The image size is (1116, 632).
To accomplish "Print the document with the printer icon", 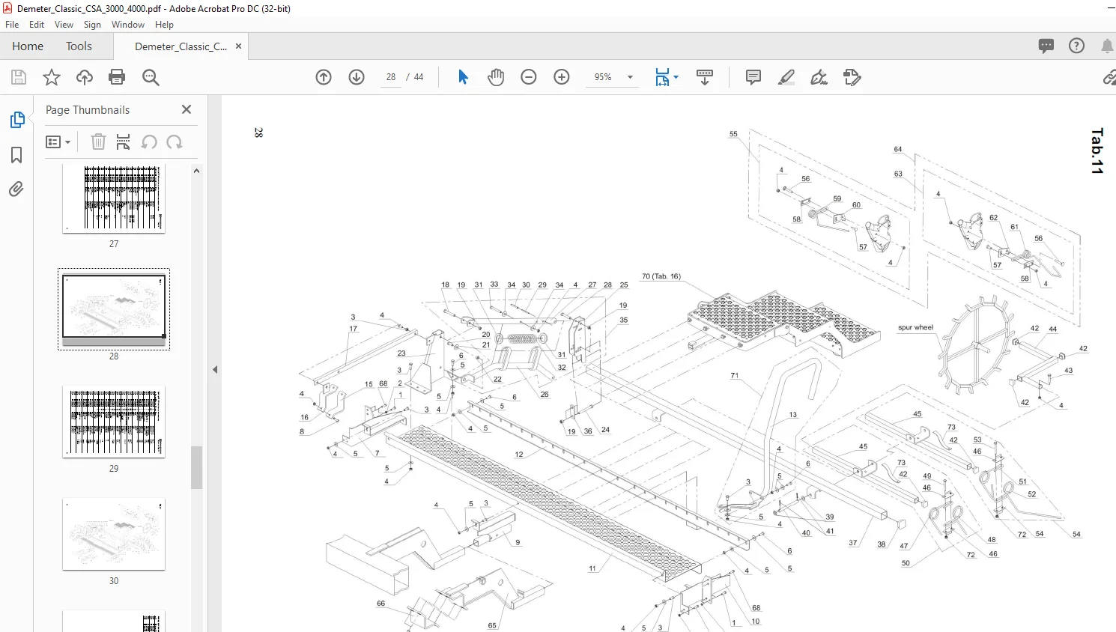I will (117, 77).
